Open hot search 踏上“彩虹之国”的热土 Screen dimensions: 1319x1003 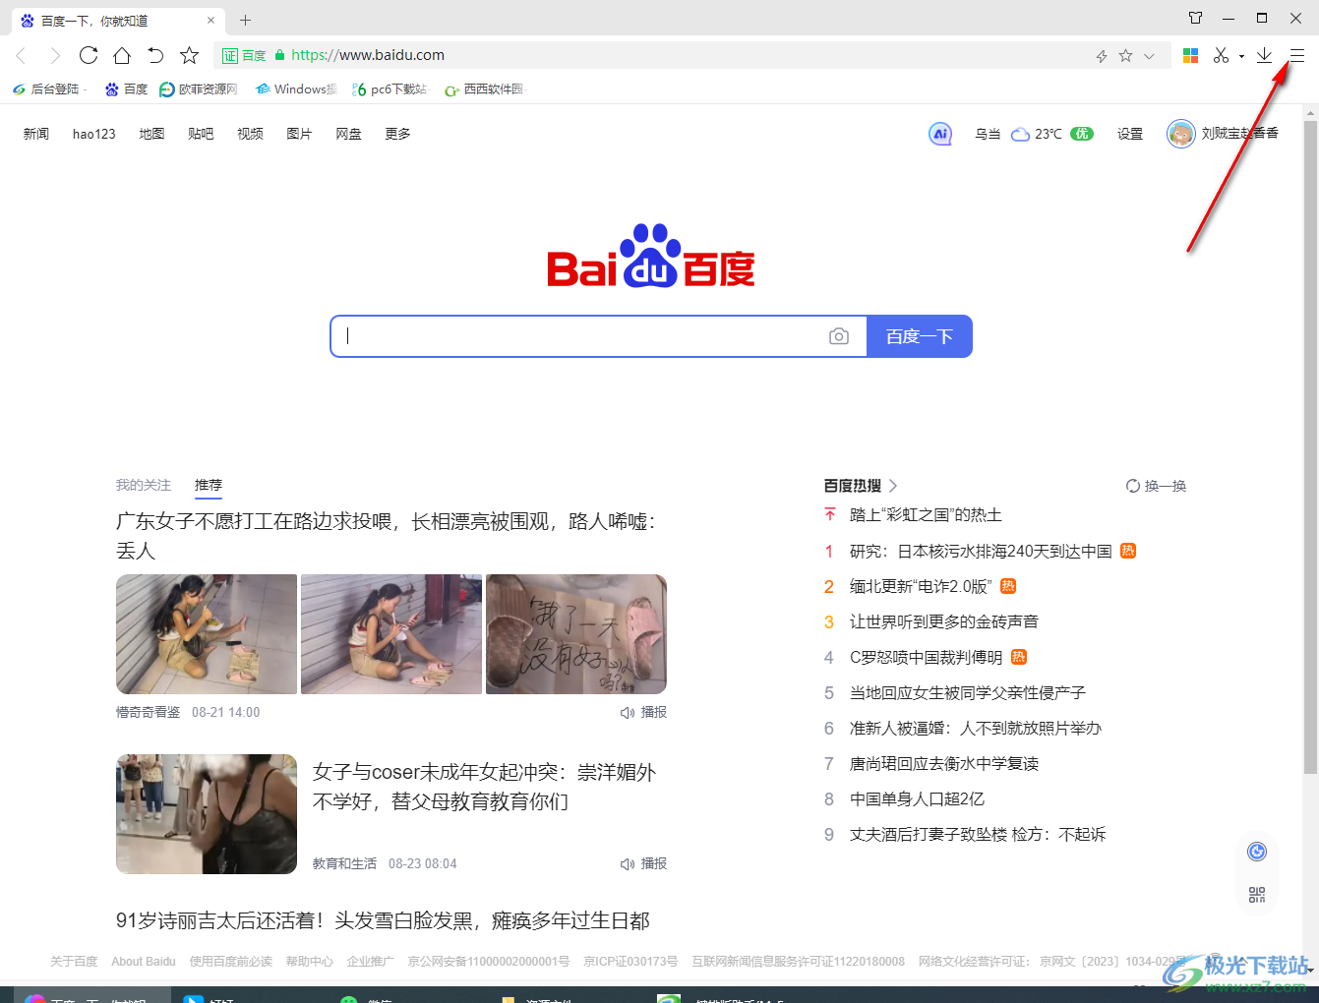tap(926, 515)
